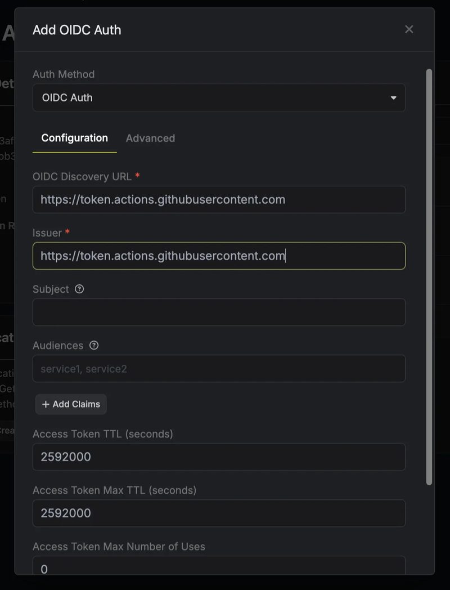Screen dimensions: 450x590
Task: Click the Add OIDC Auth dialog title
Action: click(76, 30)
